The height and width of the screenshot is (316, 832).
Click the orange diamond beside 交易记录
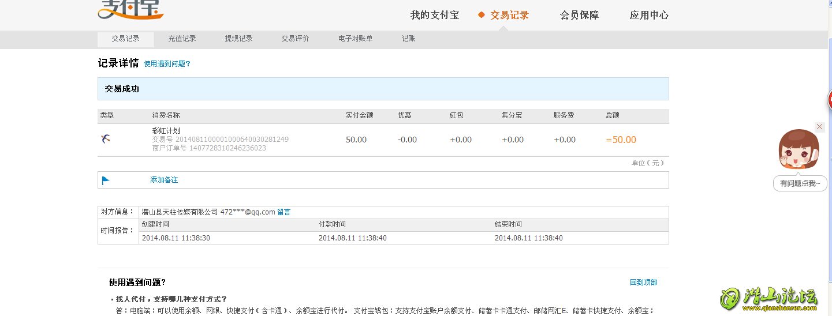click(x=481, y=15)
